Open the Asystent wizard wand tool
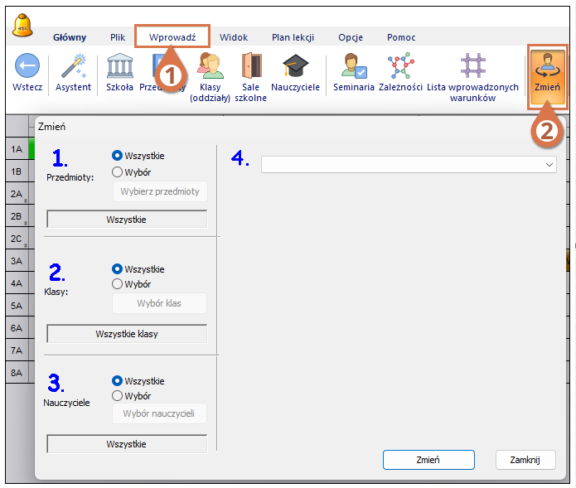The width and height of the screenshot is (576, 488). pyautogui.click(x=73, y=66)
